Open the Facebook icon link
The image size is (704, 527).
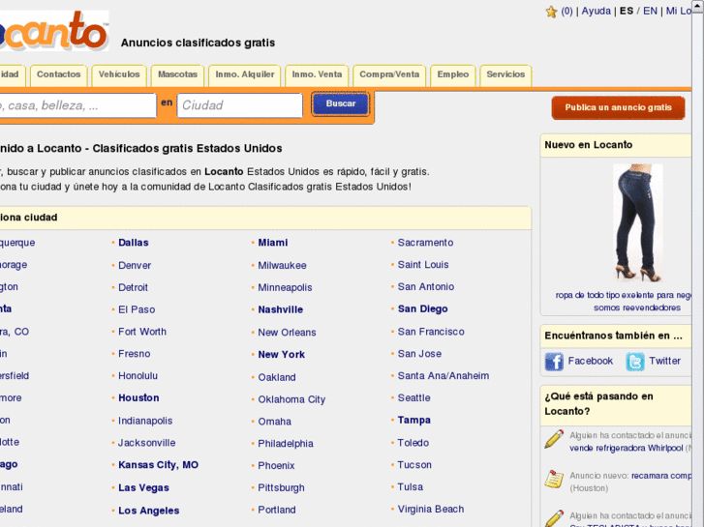554,362
